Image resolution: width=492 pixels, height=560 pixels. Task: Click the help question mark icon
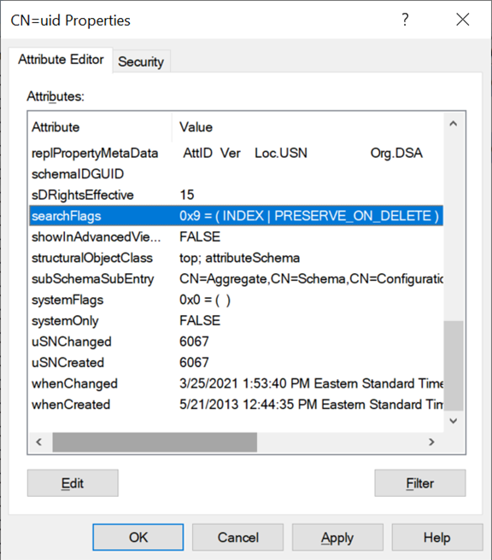pos(405,20)
